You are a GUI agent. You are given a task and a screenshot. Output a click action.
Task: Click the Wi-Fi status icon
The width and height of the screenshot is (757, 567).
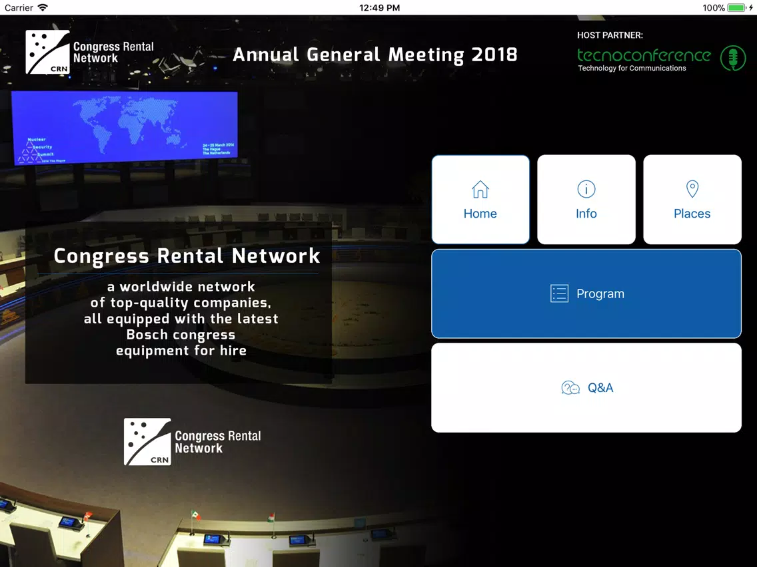[43, 7]
